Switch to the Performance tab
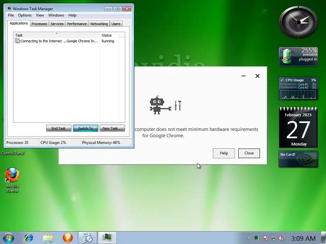Screen dimensions: 326x244 (77, 24)
